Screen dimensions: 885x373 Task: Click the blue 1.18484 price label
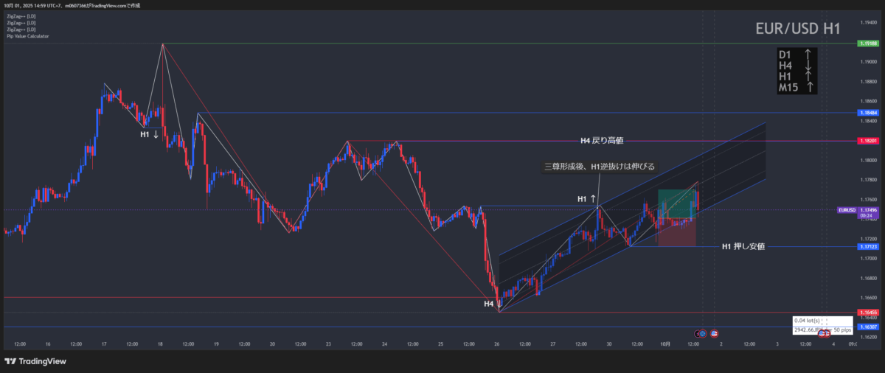point(867,113)
